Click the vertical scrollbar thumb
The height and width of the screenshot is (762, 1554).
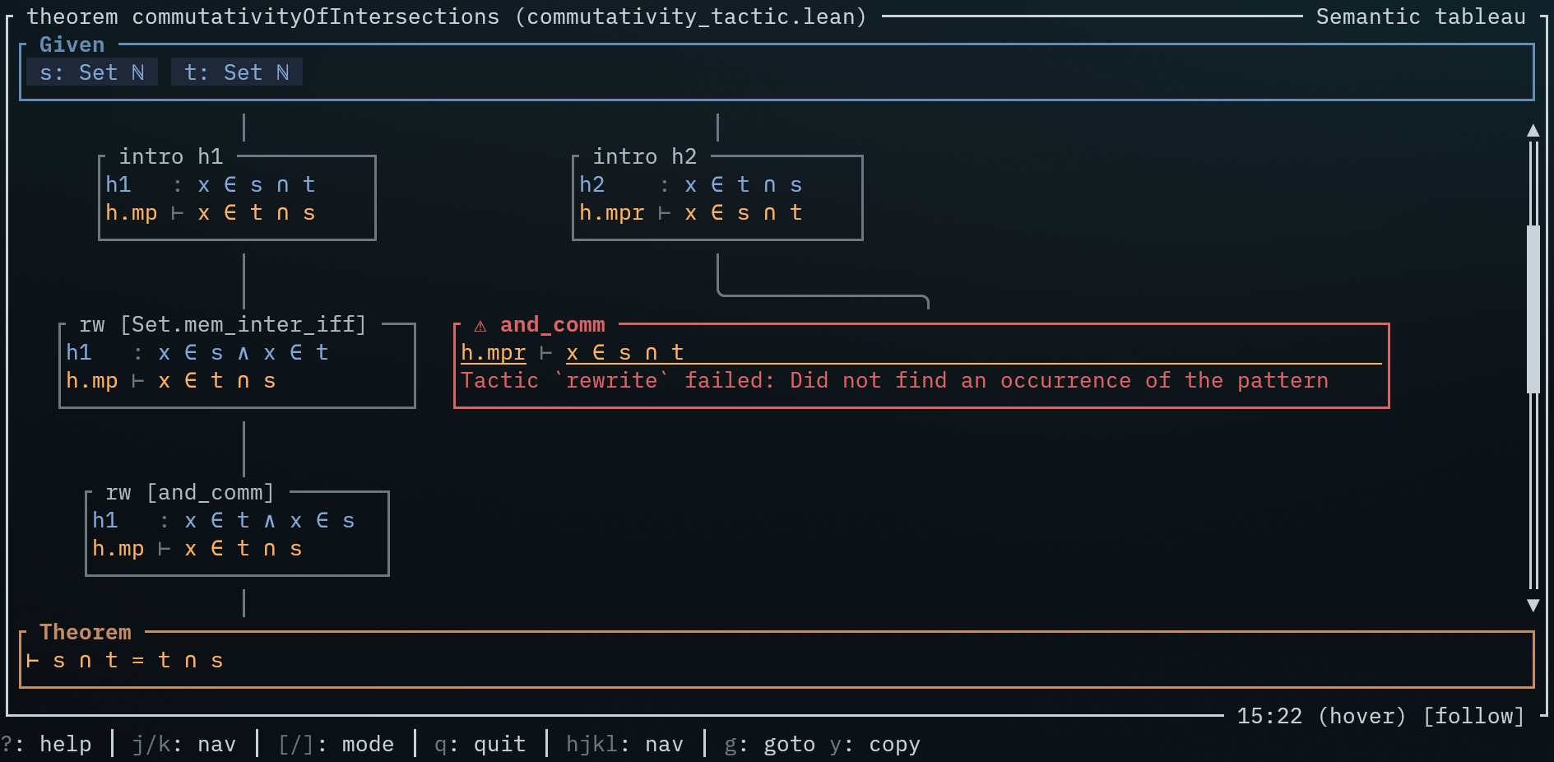(x=1533, y=309)
